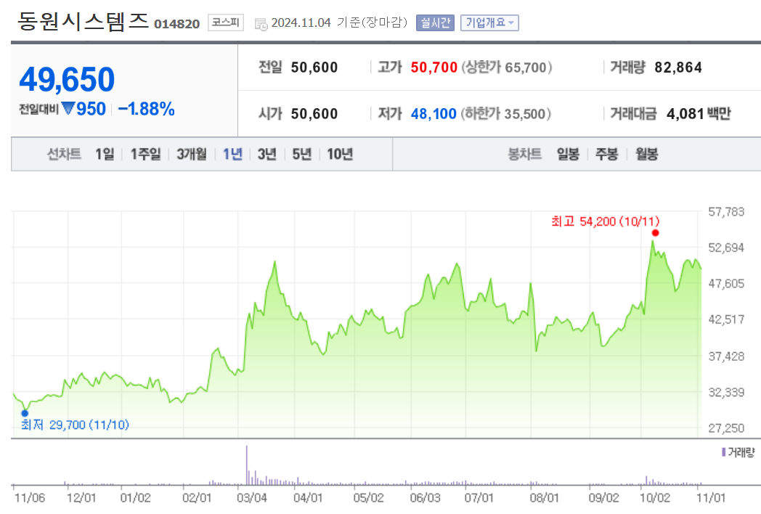Click the 27,250 y-axis label

click(726, 428)
